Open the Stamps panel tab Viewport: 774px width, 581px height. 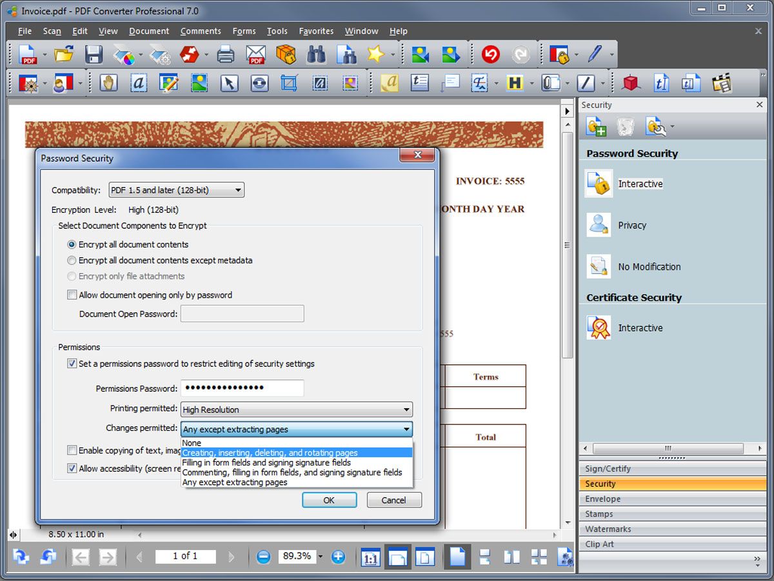[x=672, y=514]
